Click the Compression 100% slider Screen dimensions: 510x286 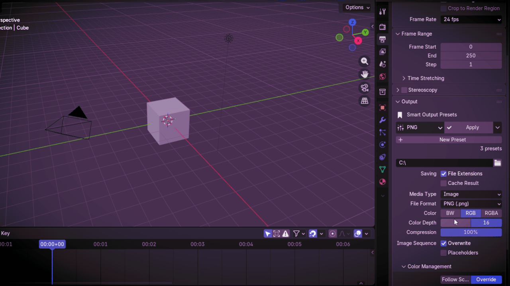point(471,232)
